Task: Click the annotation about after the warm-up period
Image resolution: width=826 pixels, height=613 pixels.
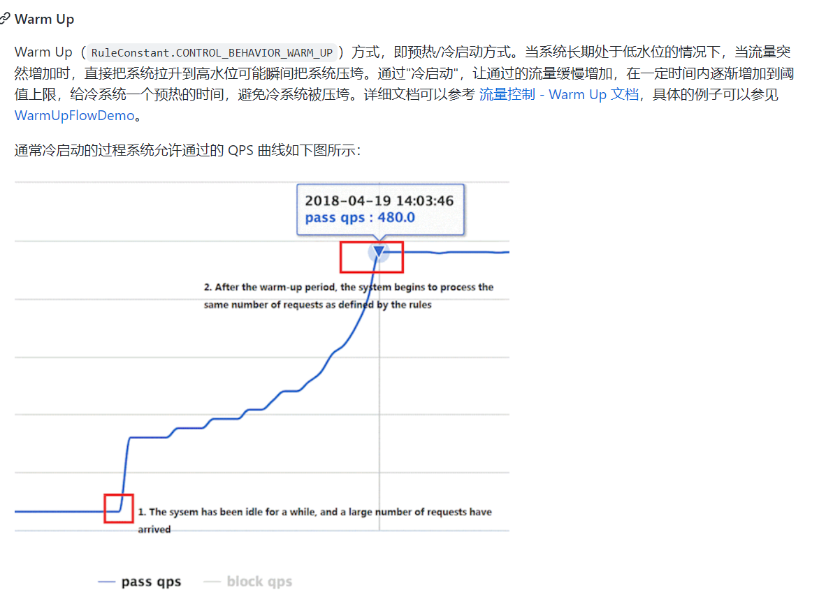Action: (x=349, y=296)
